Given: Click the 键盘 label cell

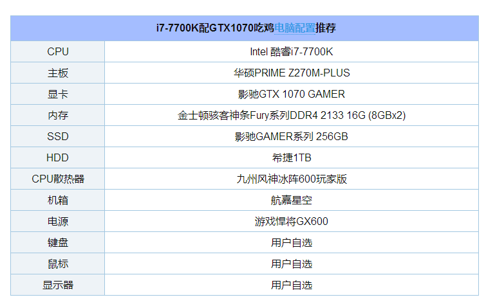Looking at the screenshot, I should (58, 243).
